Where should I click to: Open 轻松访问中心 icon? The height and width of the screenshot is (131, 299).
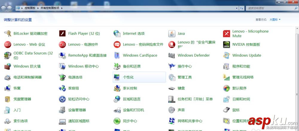[x=62, y=99]
